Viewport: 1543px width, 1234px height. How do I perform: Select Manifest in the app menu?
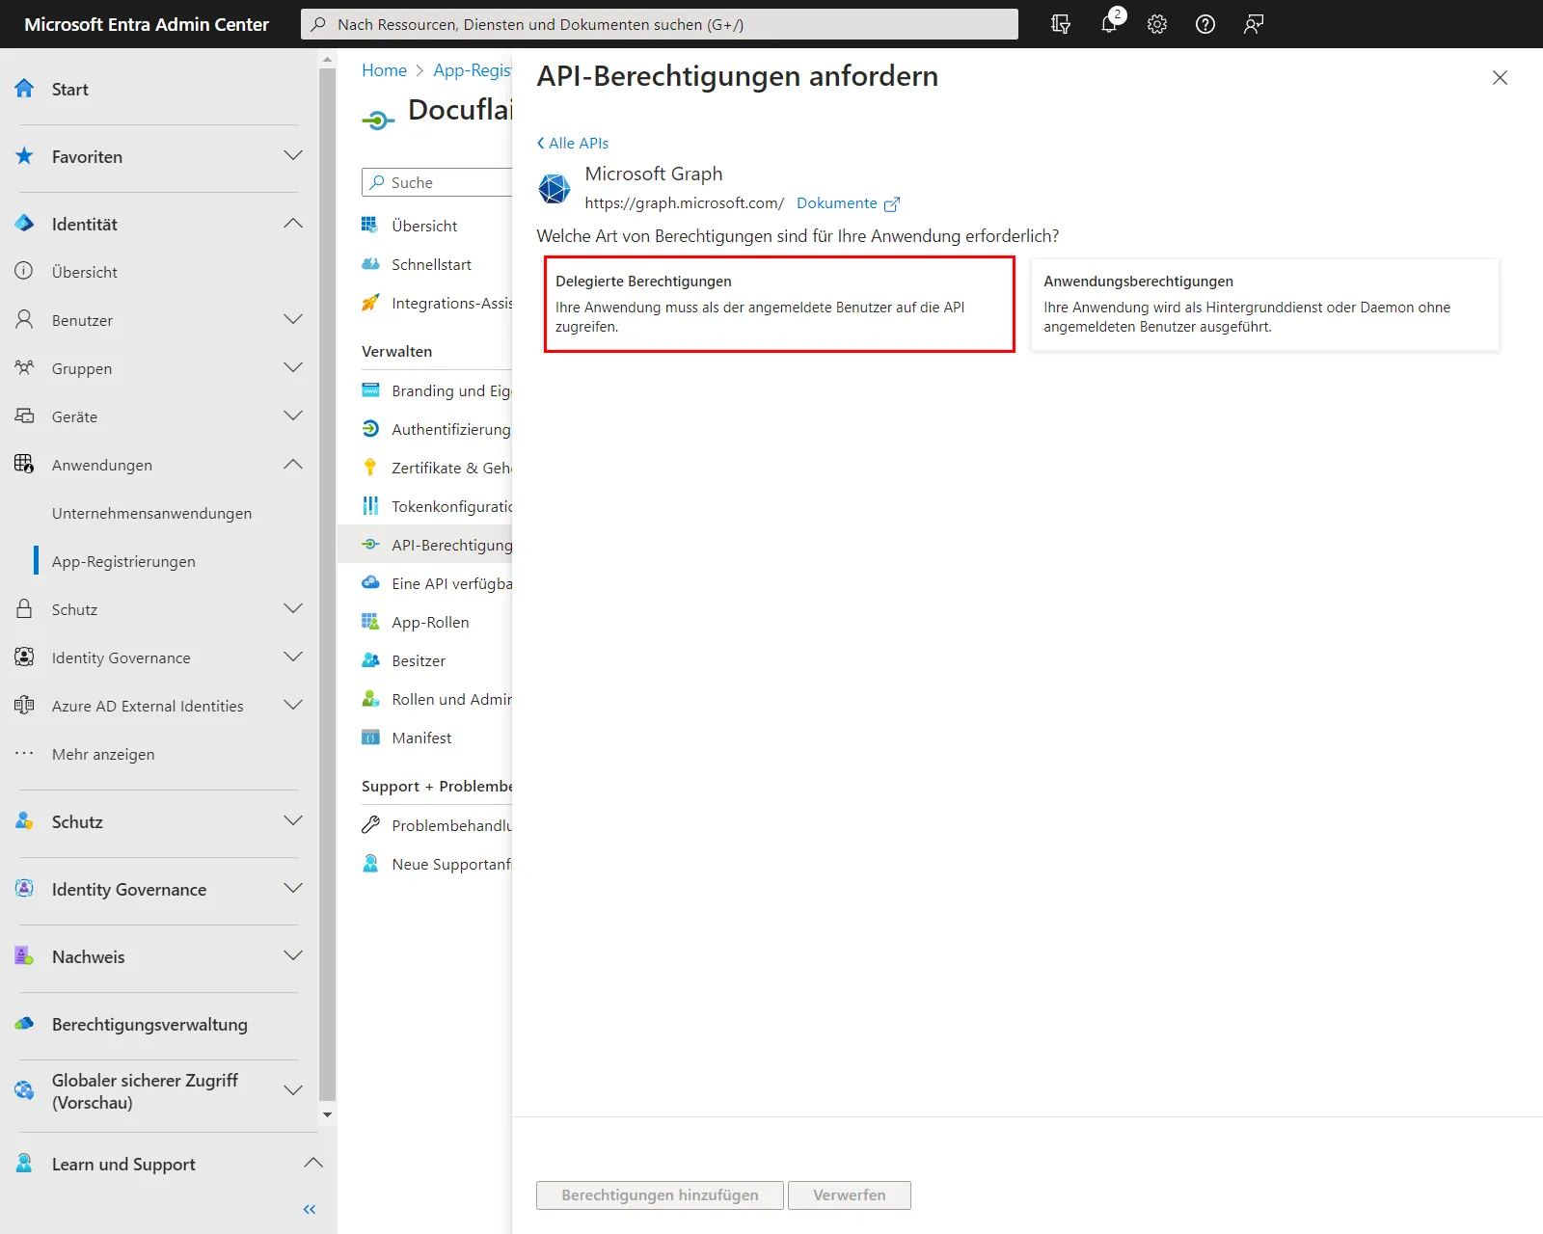pyautogui.click(x=421, y=738)
